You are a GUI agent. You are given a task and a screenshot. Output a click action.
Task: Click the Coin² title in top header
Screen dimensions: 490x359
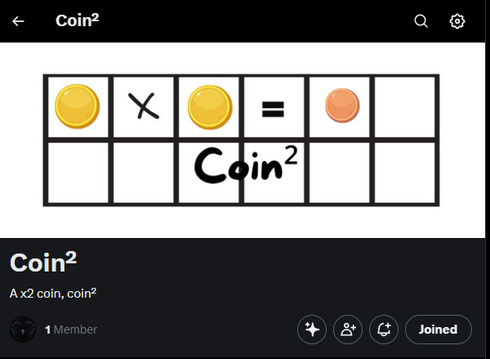pos(78,21)
